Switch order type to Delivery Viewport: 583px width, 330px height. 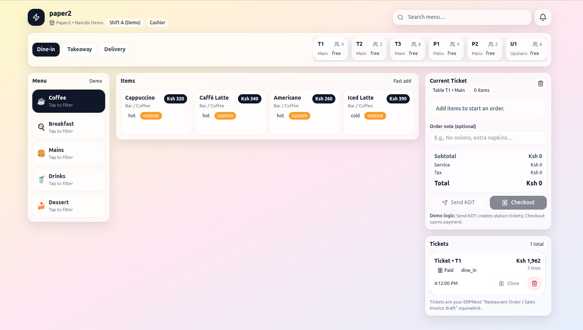tap(115, 49)
